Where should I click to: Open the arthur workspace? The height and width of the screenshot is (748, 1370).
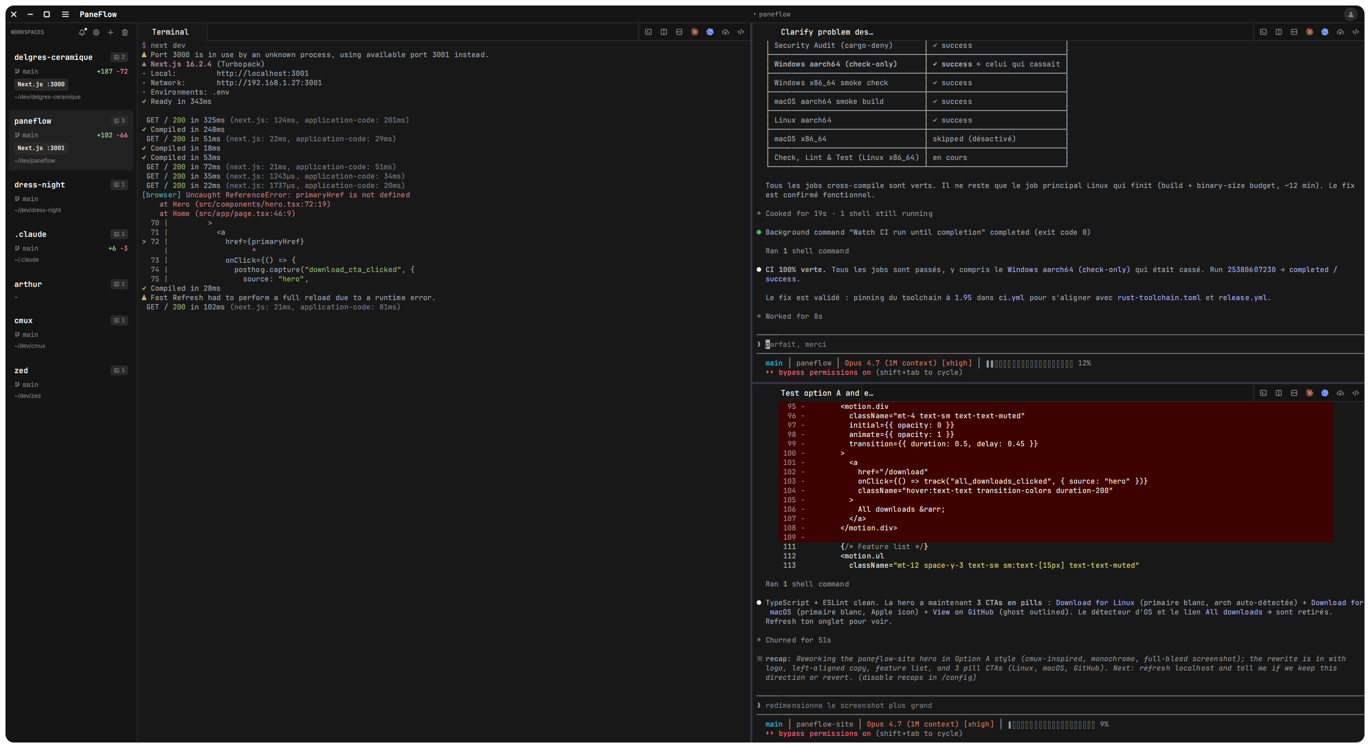click(x=71, y=290)
